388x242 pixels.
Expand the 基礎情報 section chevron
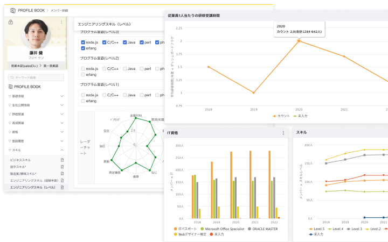point(62,96)
